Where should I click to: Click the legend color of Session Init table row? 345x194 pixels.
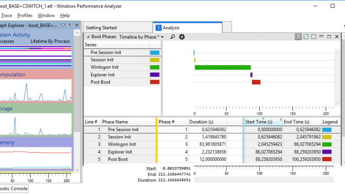(327, 137)
